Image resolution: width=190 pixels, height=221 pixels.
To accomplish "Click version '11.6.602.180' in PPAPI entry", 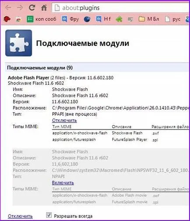I will click(65, 102).
